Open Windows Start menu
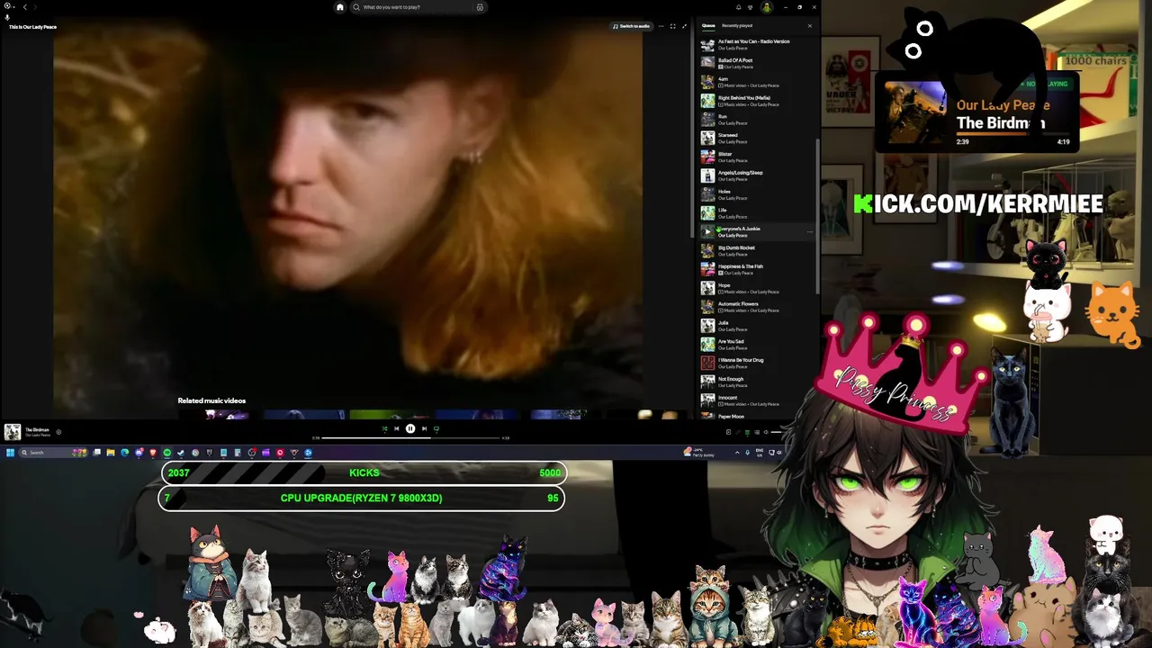Image resolution: width=1152 pixels, height=648 pixels. pyautogui.click(x=11, y=453)
